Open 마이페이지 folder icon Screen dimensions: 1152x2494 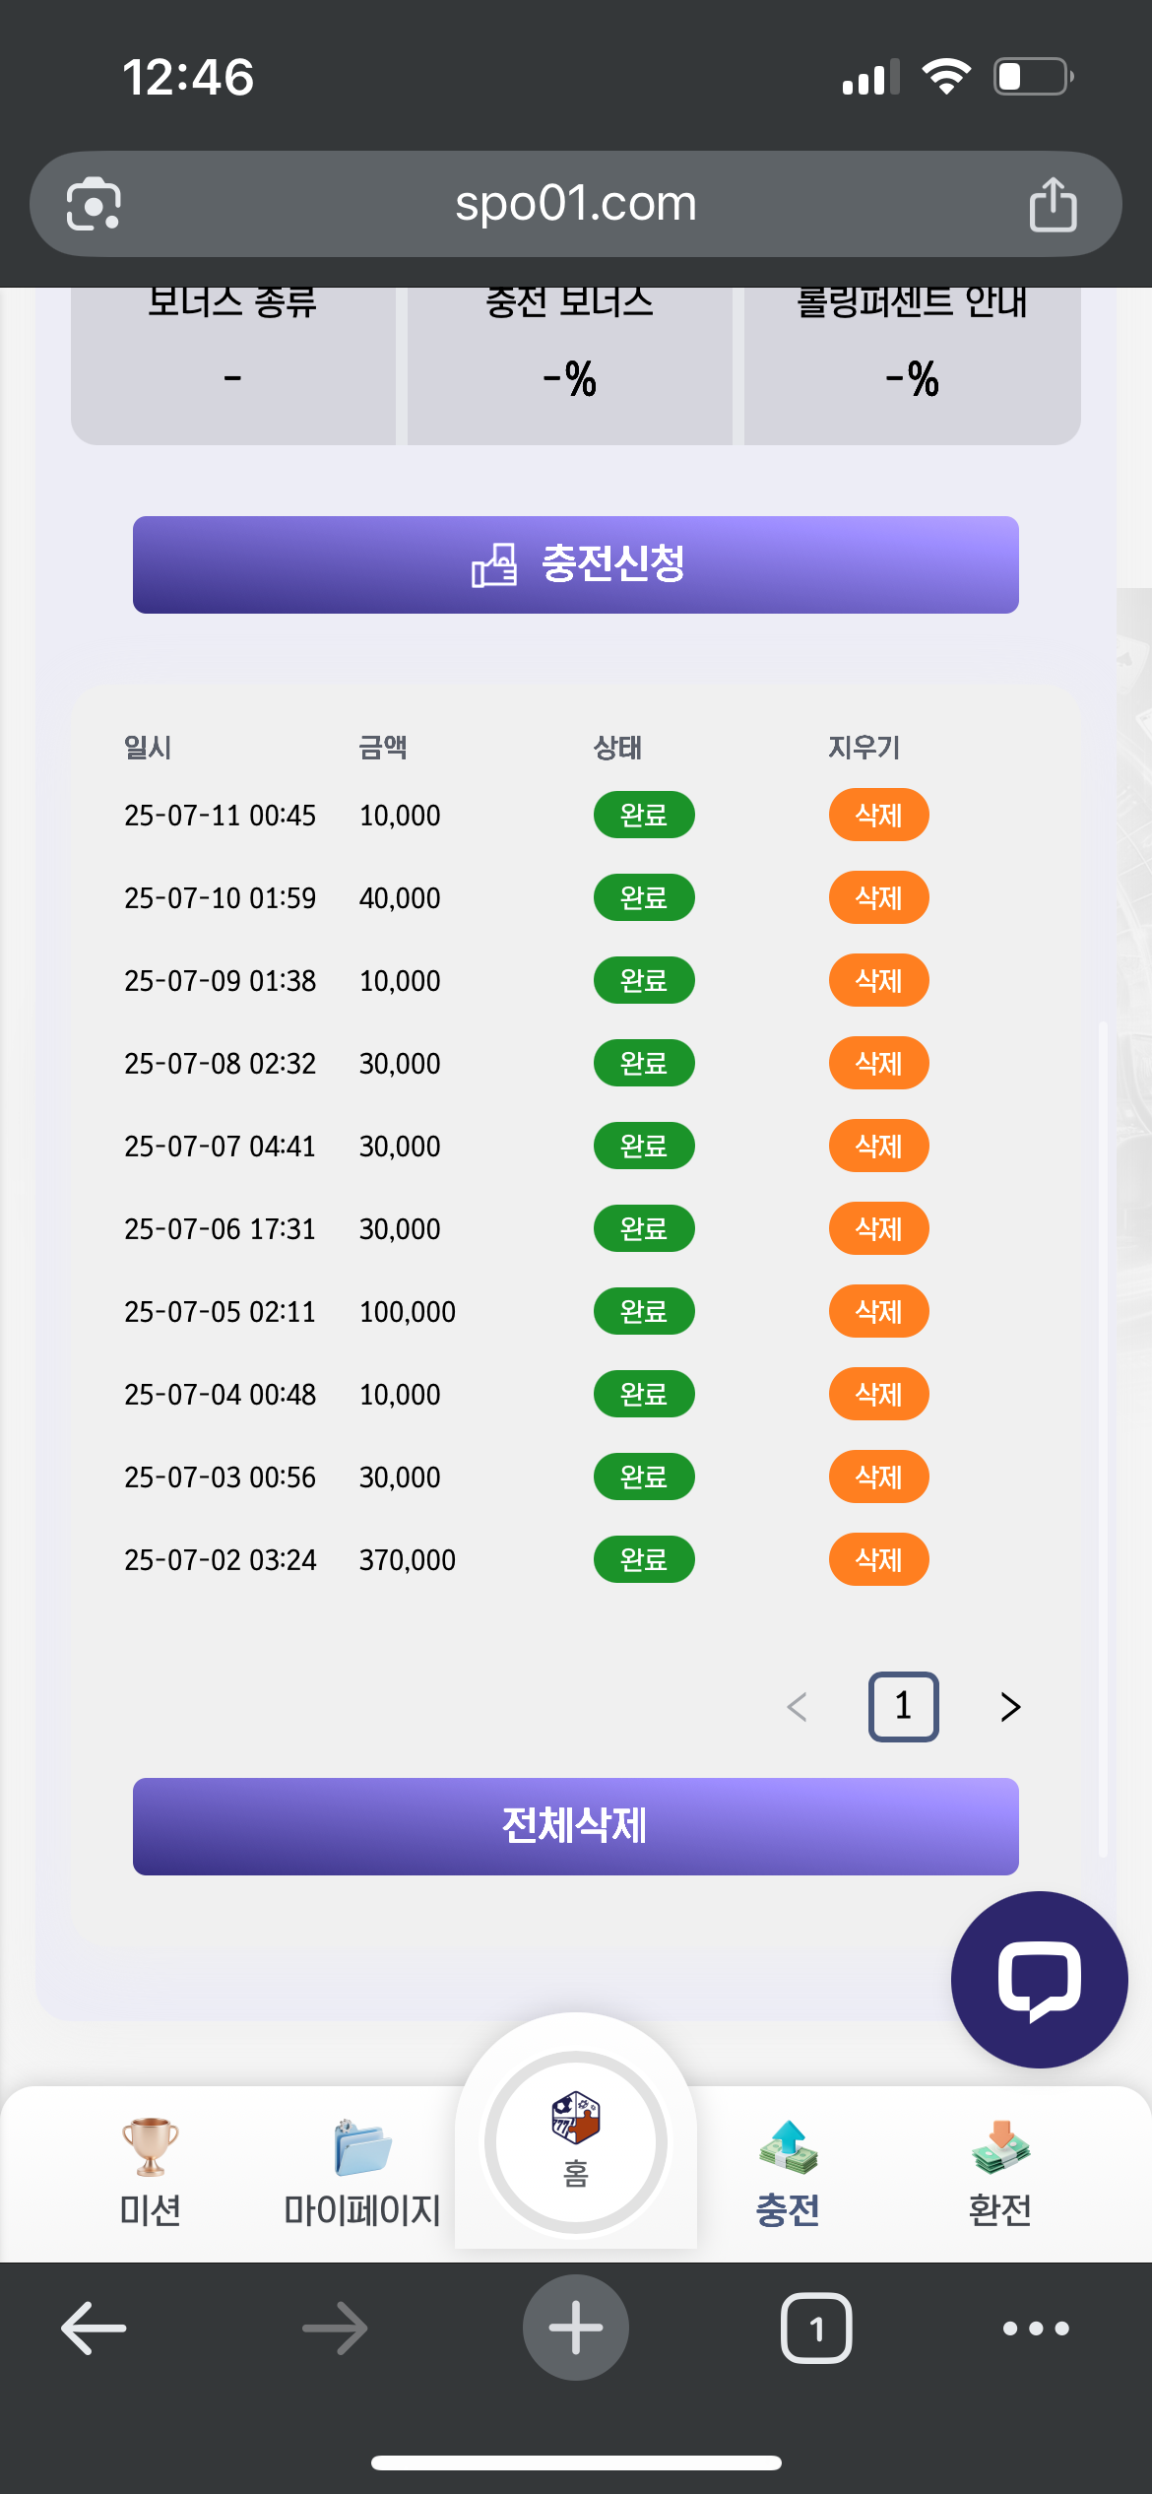pyautogui.click(x=362, y=2146)
